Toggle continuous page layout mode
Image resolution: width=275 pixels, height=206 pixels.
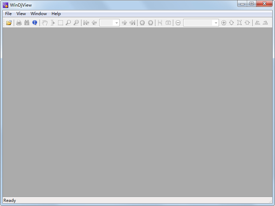tap(160, 23)
